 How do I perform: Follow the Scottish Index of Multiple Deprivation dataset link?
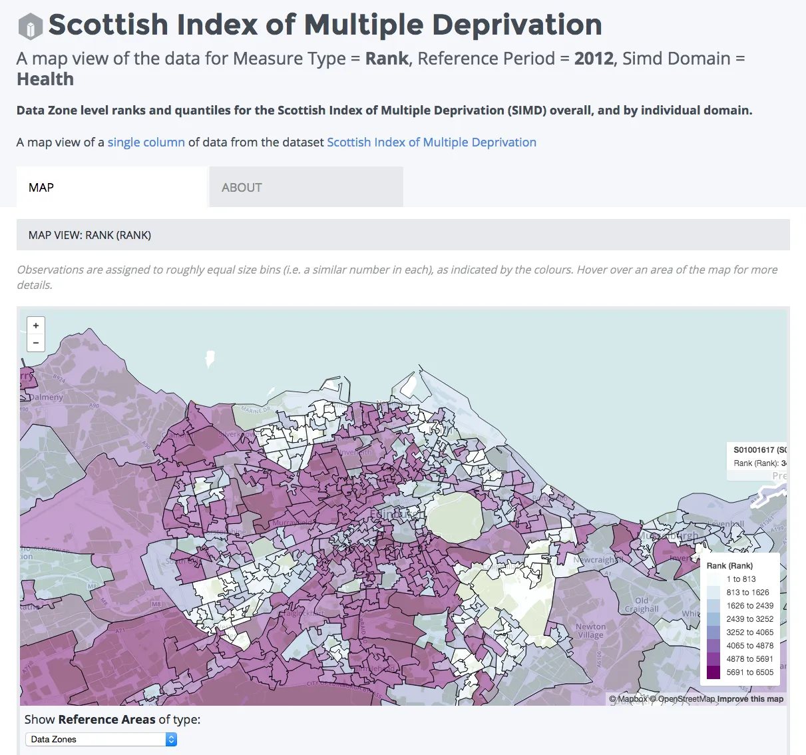click(431, 142)
